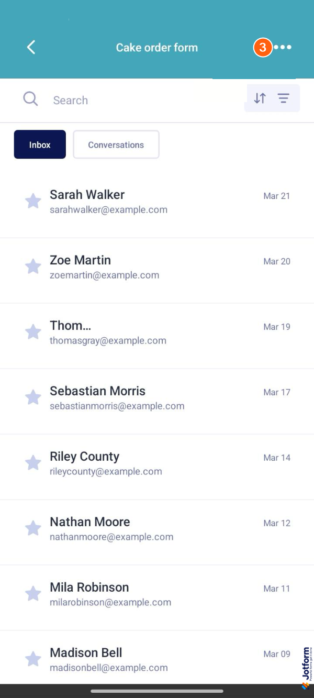This screenshot has height=698, width=314.
Task: Type in the Search field
Action: coord(141,100)
